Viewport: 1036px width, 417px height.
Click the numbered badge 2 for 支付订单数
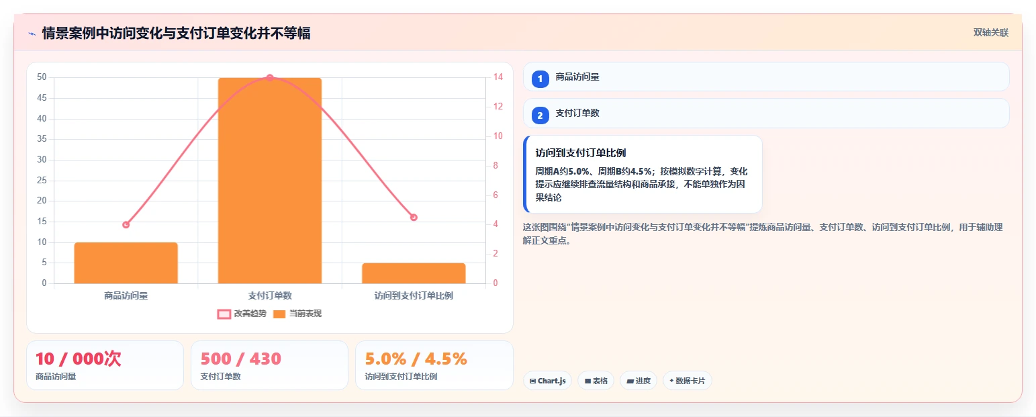click(x=540, y=115)
